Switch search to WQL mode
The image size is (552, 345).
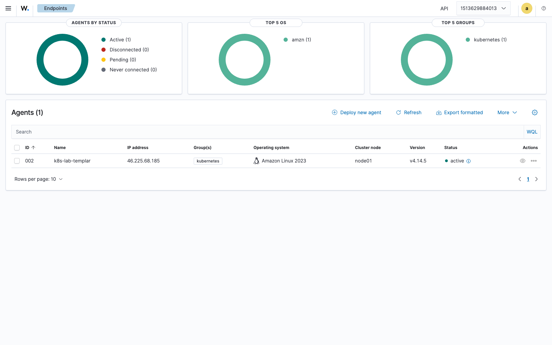click(x=532, y=132)
